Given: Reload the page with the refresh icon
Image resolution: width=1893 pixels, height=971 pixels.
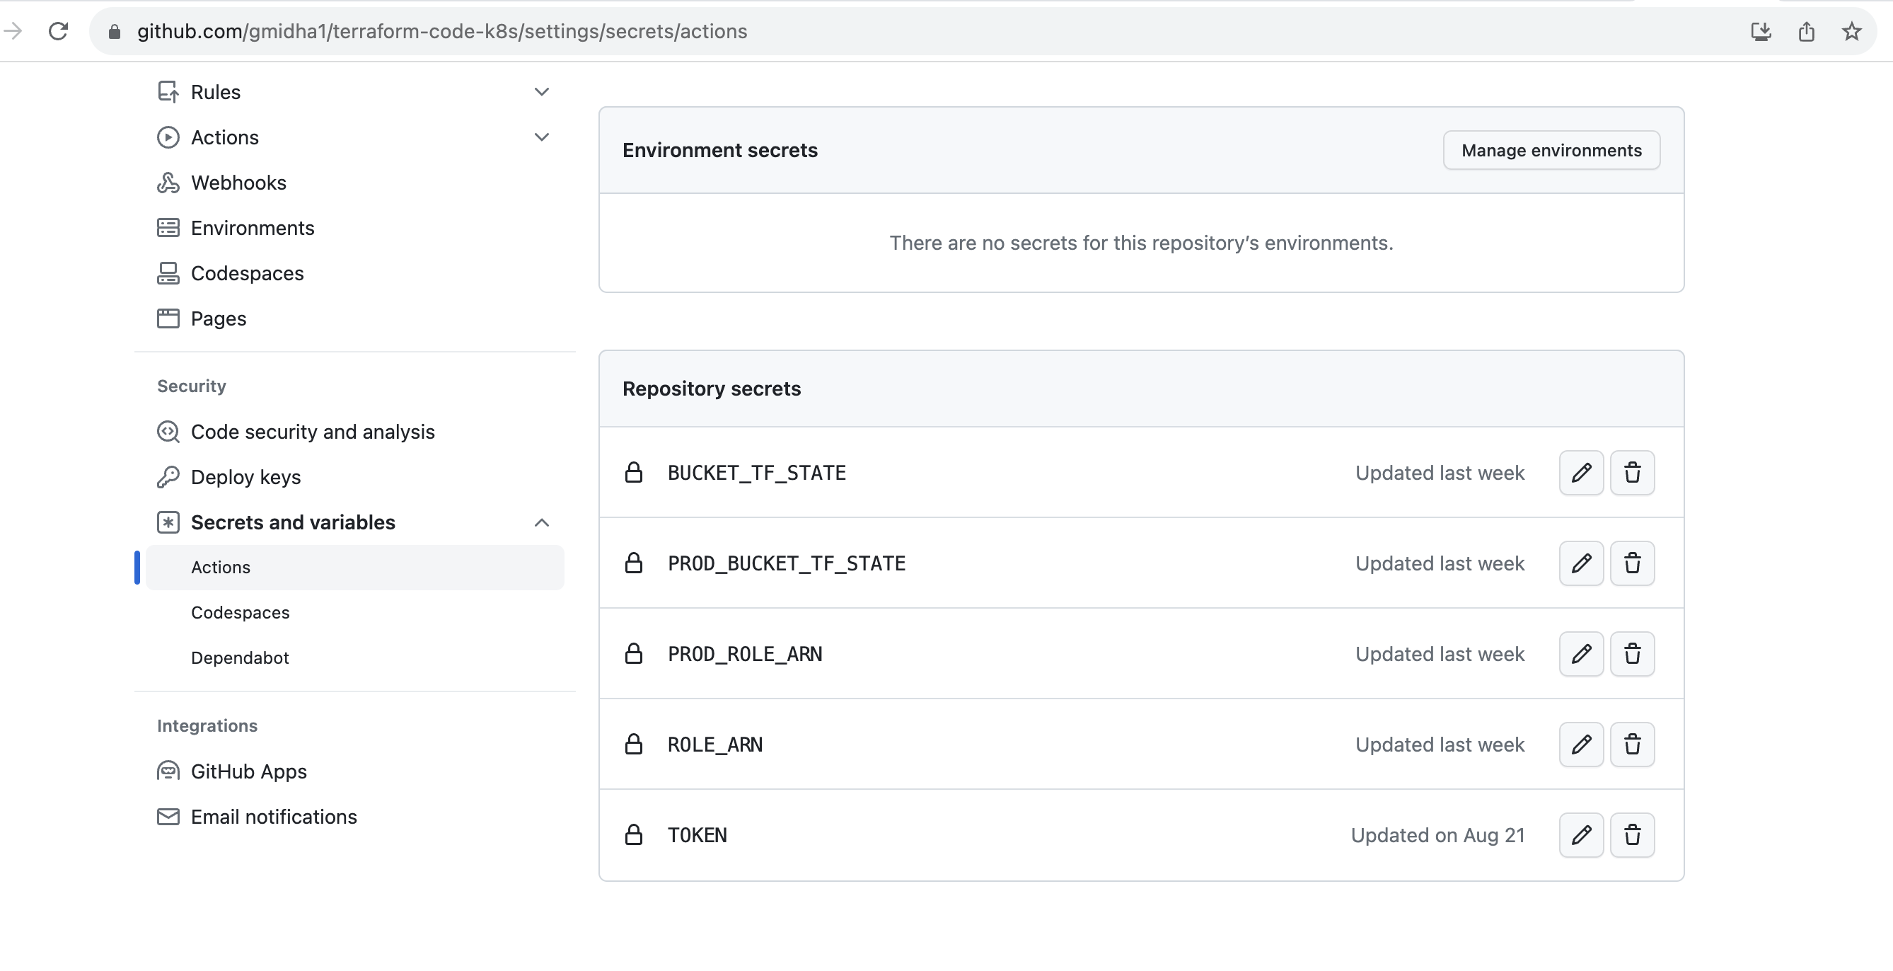Looking at the screenshot, I should [58, 31].
